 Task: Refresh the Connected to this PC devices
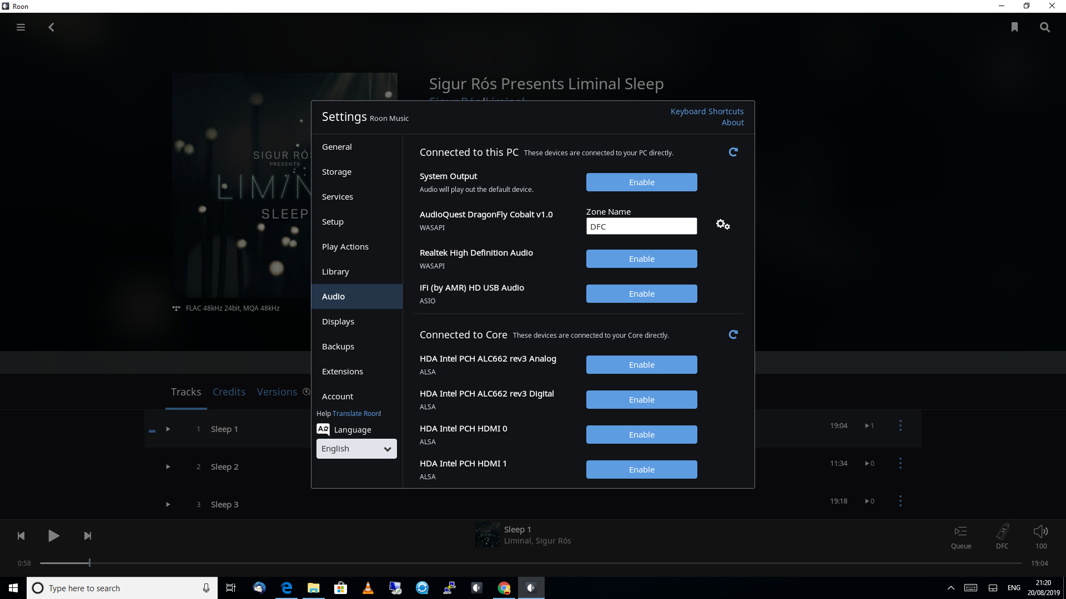pyautogui.click(x=733, y=152)
